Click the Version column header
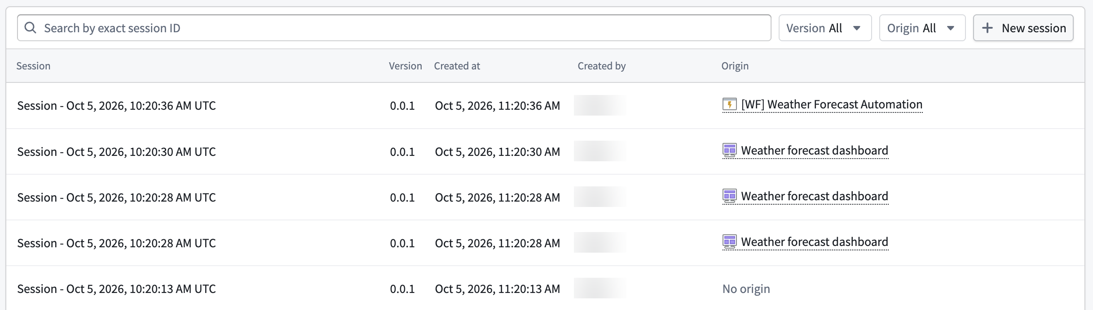Screen dimensions: 1093x310 pos(405,66)
